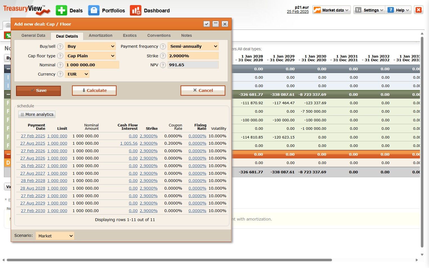Image resolution: width=429 pixels, height=268 pixels.
Task: Close the Add new deal dialog
Action: [225, 24]
